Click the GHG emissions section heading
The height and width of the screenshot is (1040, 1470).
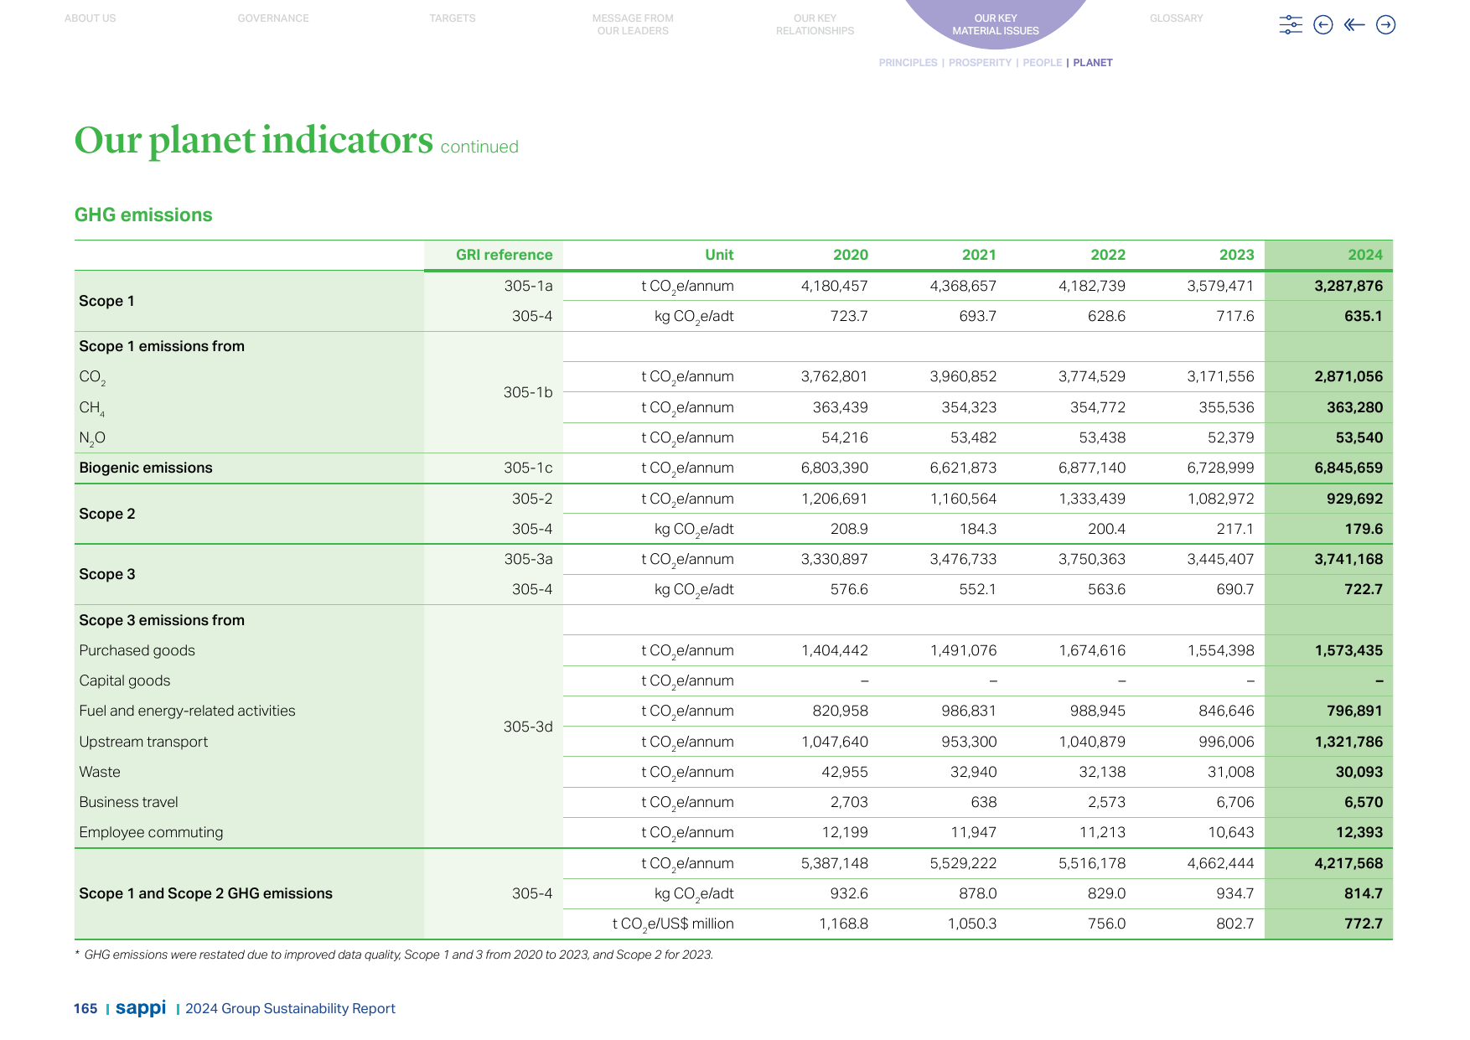pyautogui.click(x=143, y=215)
